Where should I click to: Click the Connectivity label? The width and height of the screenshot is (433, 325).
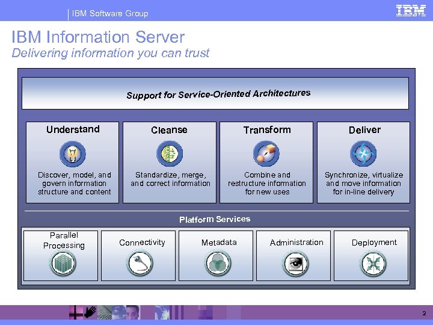pos(142,243)
